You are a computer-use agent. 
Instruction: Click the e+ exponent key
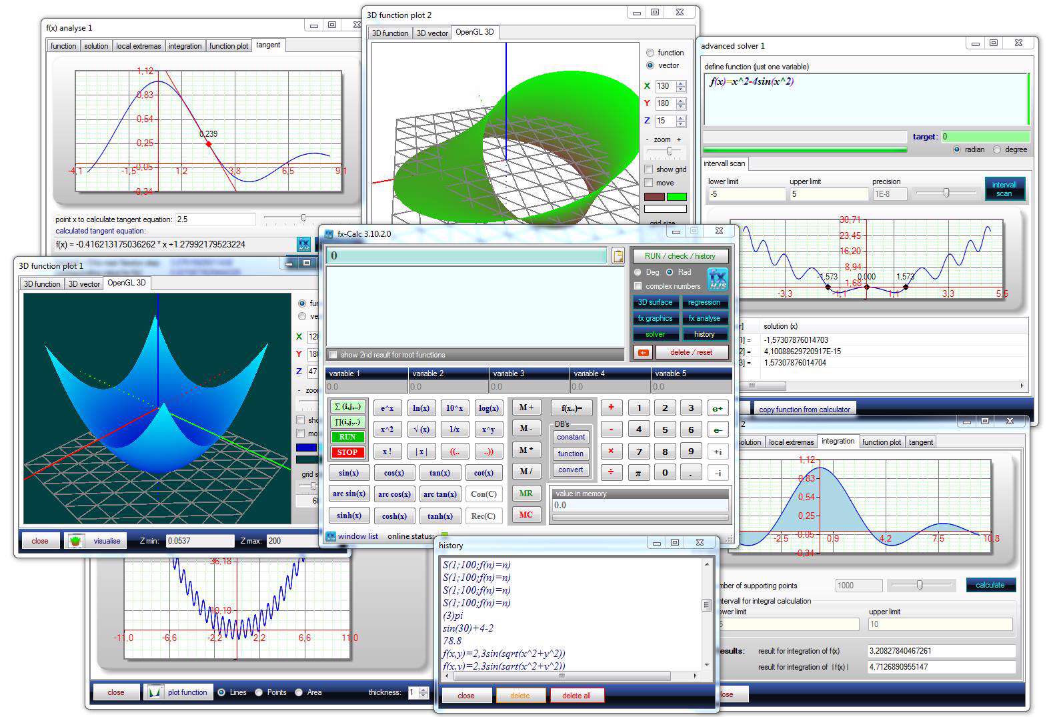click(718, 408)
